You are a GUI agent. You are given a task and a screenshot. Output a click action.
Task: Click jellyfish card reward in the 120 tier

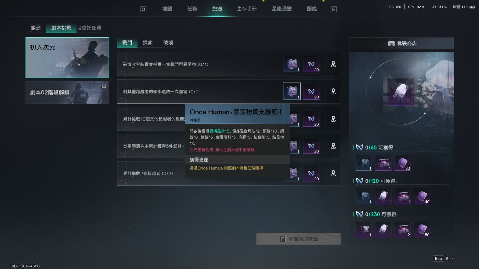click(x=383, y=196)
